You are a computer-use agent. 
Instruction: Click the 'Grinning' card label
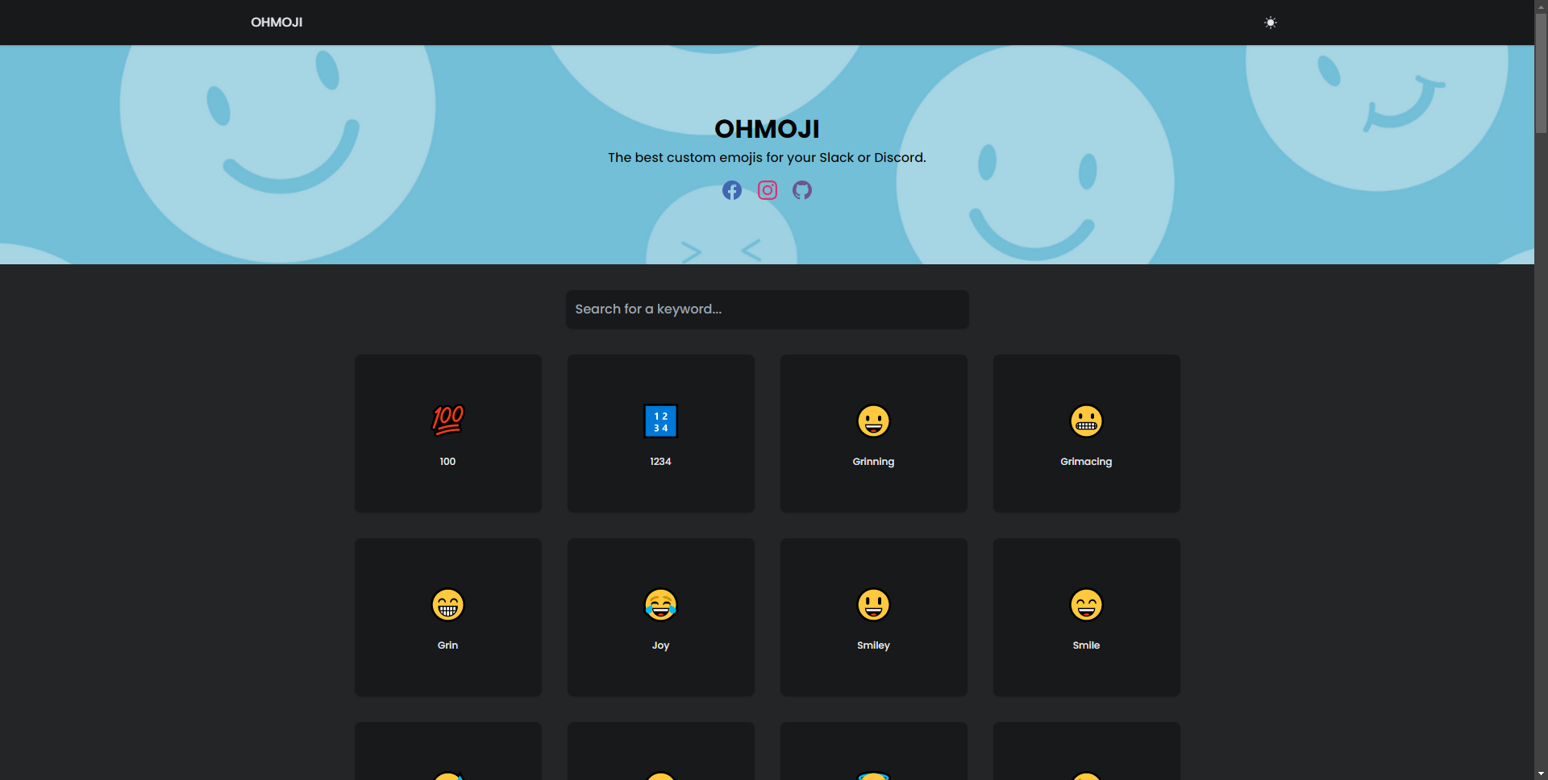pos(874,462)
